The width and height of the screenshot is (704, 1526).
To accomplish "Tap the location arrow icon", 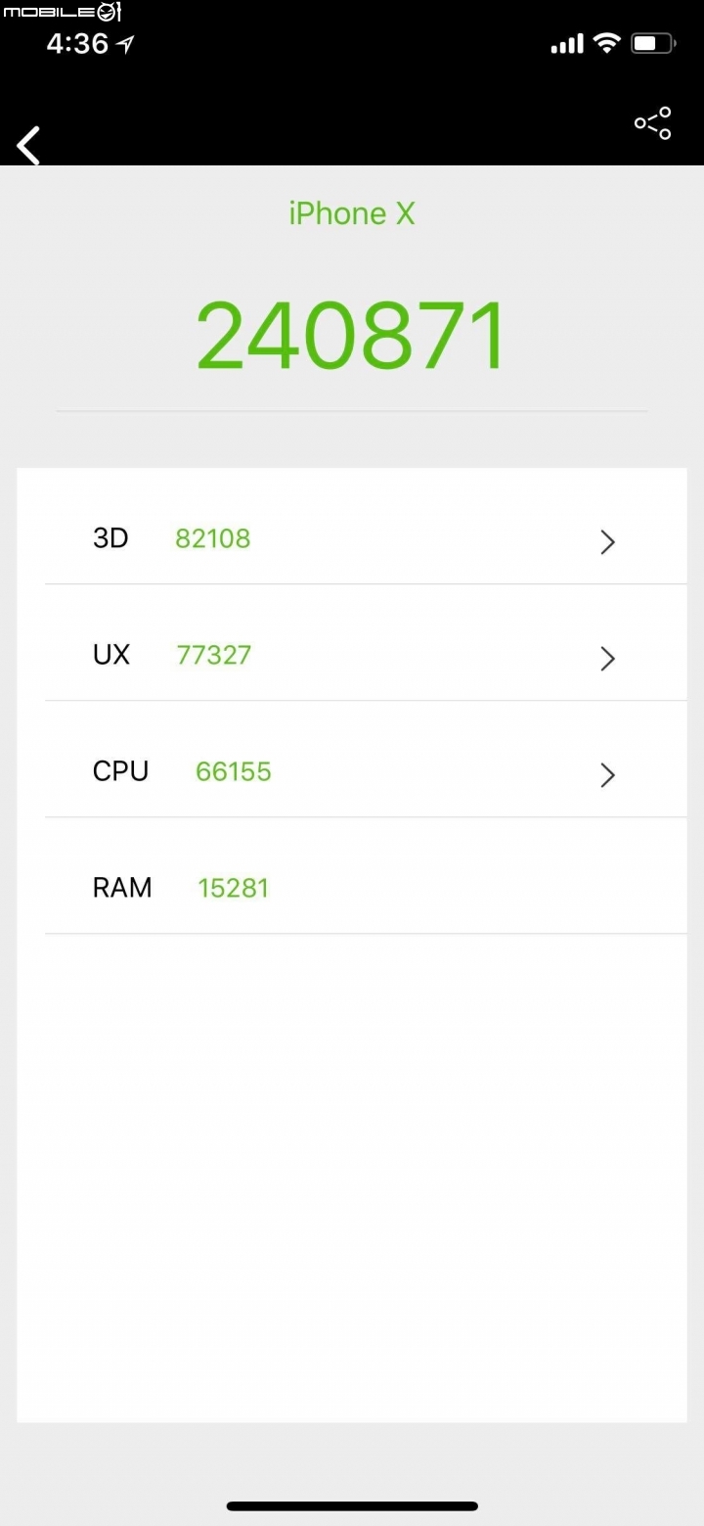I will pos(125,44).
